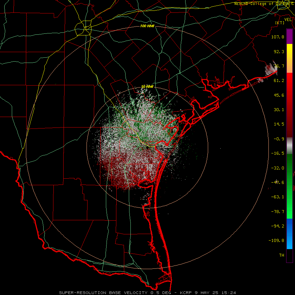Click the radar site marker dot at center

pyautogui.click(x=147, y=148)
